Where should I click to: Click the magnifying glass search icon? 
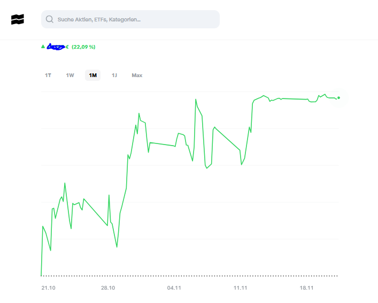50,19
